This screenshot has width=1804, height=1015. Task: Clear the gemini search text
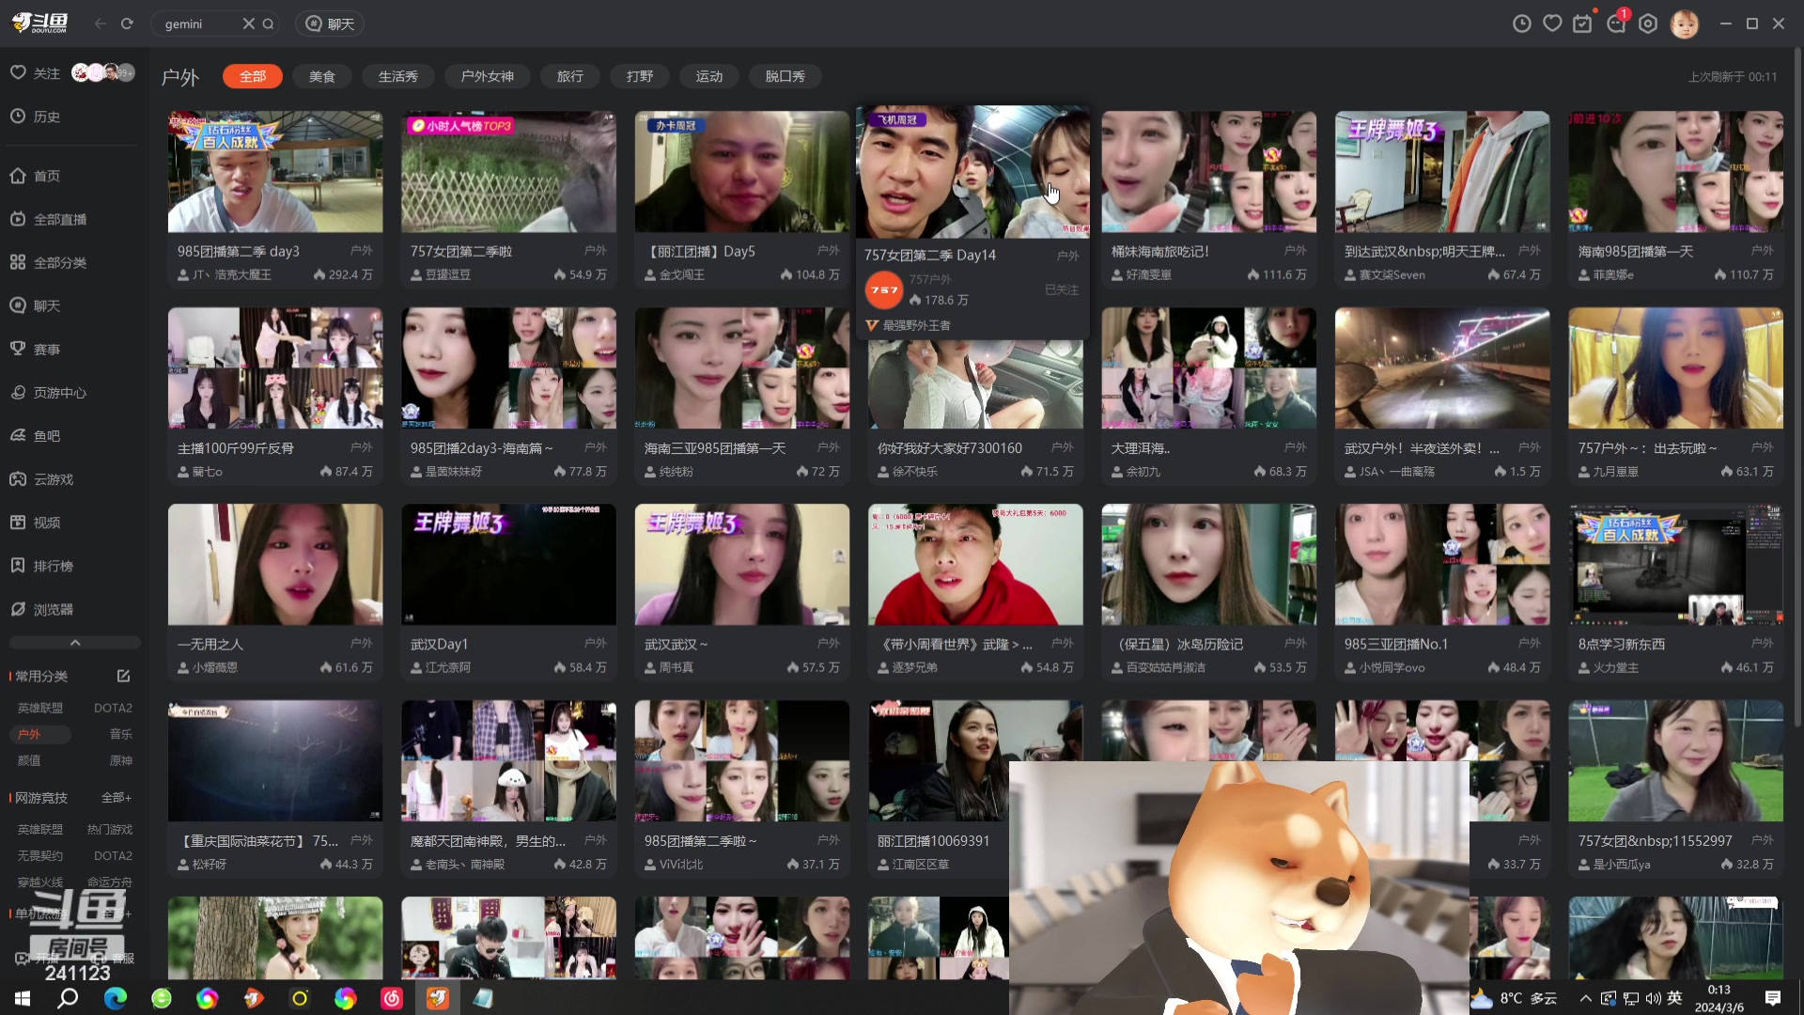coord(248,23)
